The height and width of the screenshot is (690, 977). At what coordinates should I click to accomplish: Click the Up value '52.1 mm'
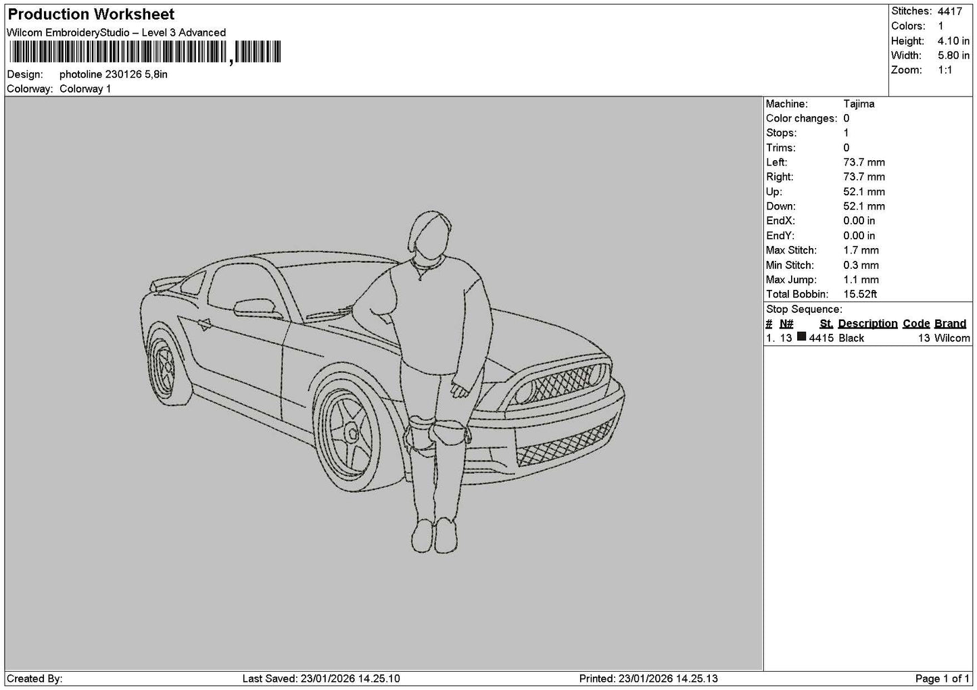click(x=864, y=192)
